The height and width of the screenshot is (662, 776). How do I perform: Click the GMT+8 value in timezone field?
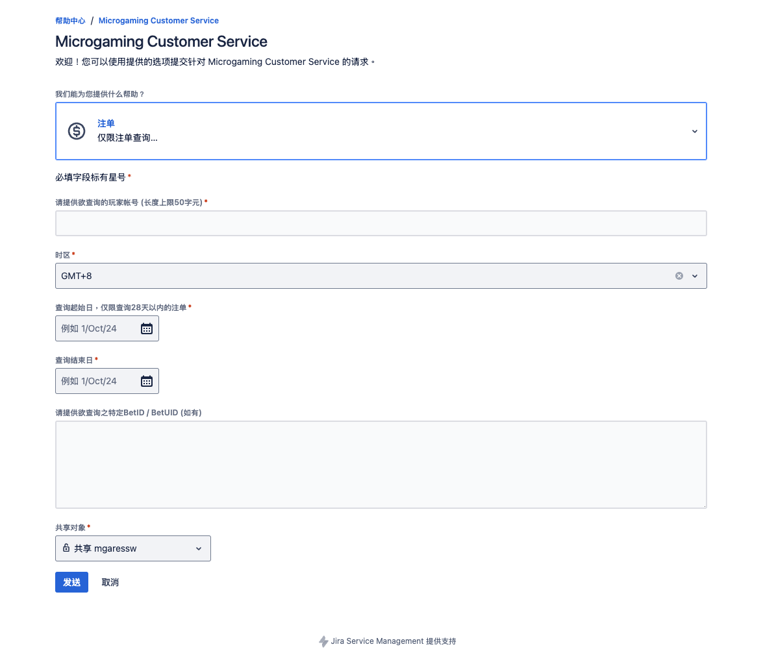77,276
